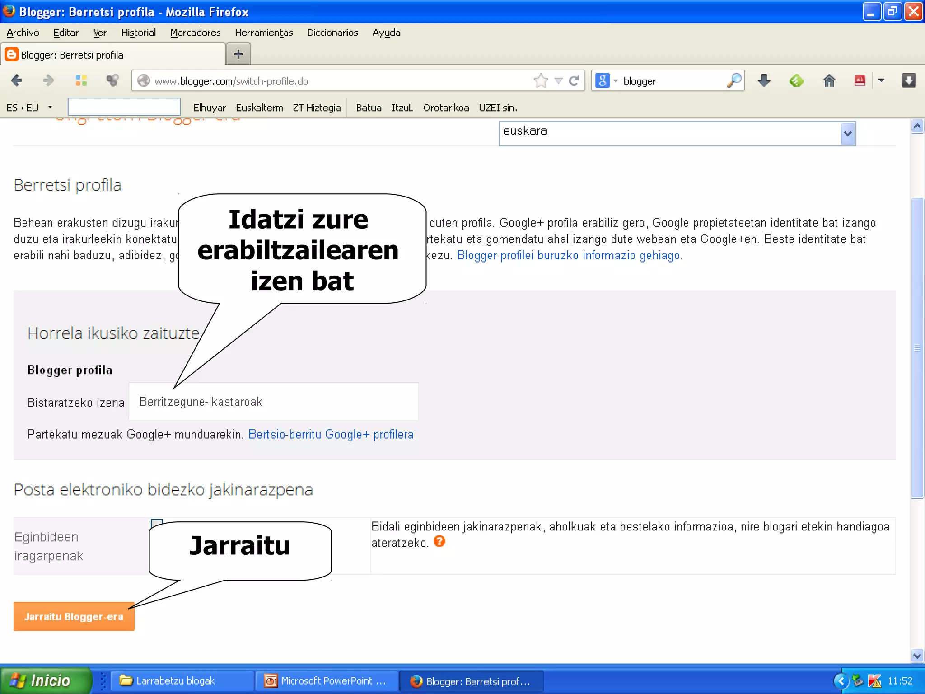Open Bertsio-berritu Google+ profilera link
The width and height of the screenshot is (925, 694).
click(331, 434)
